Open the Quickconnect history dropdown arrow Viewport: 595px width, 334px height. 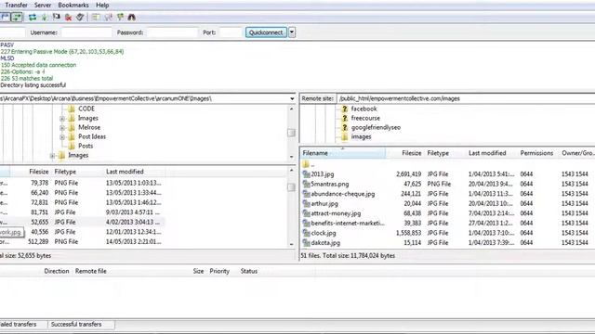pos(292,32)
